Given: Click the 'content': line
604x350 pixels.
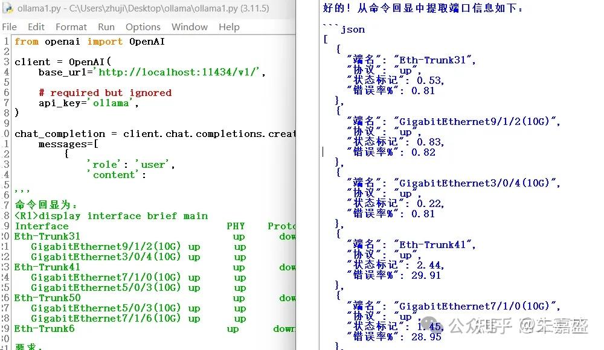Looking at the screenshot, I should [x=117, y=175].
